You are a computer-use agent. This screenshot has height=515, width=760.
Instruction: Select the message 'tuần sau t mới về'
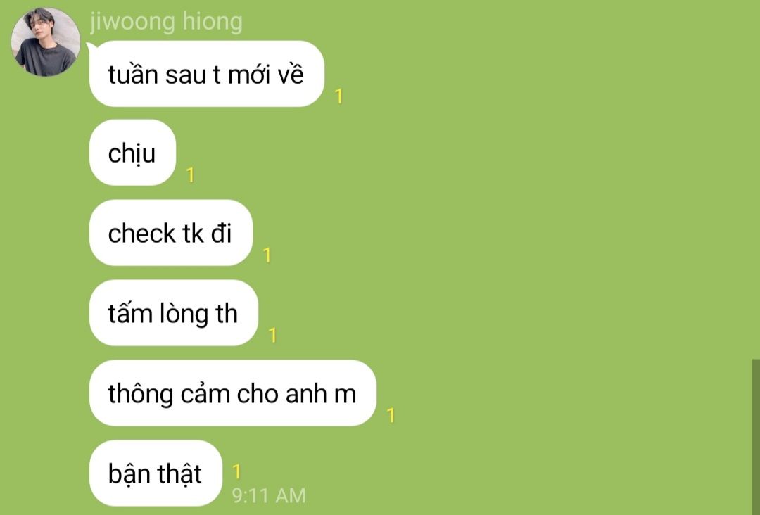pos(206,74)
